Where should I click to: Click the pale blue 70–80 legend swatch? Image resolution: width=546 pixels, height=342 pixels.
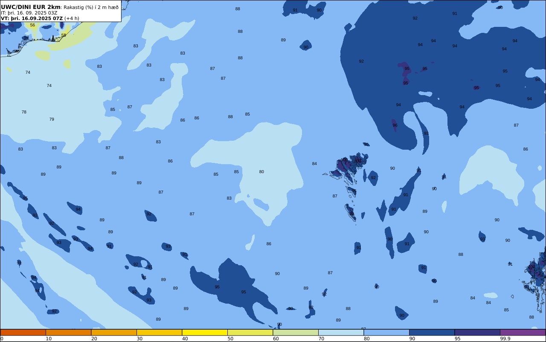pos(341,332)
